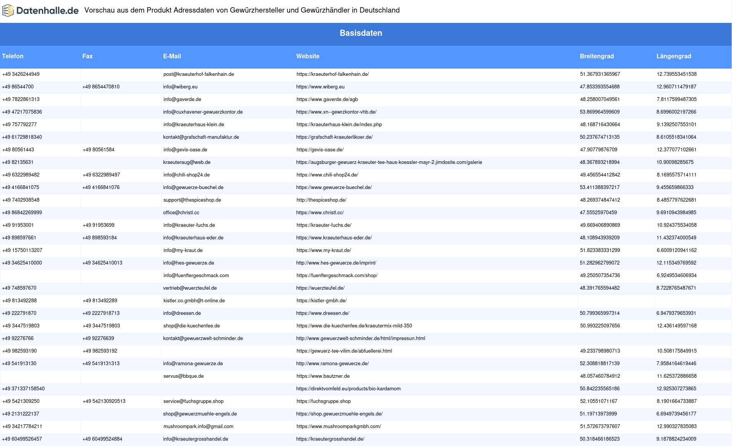Select longitude value 9.1878824234009
This screenshot has height=446, width=732.
pyautogui.click(x=676, y=439)
